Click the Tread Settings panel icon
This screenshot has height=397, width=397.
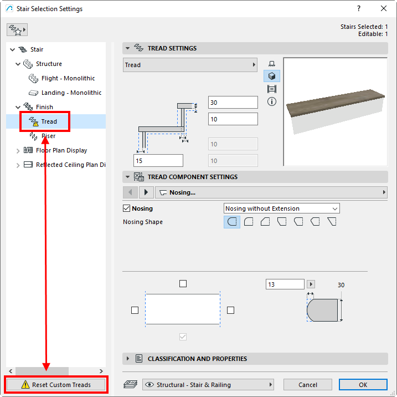[139, 48]
